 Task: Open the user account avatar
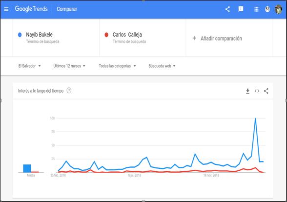pos(278,9)
